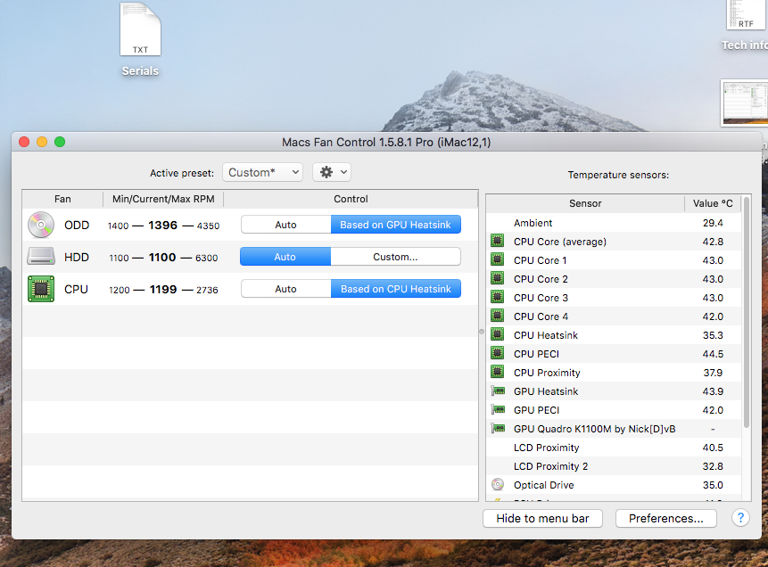Click the Sensor column header
The image size is (768, 567).
[x=585, y=203]
